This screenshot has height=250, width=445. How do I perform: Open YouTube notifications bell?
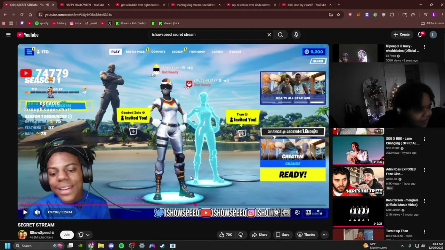420,35
